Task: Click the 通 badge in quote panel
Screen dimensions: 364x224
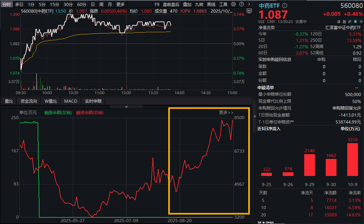Action: click(339, 21)
